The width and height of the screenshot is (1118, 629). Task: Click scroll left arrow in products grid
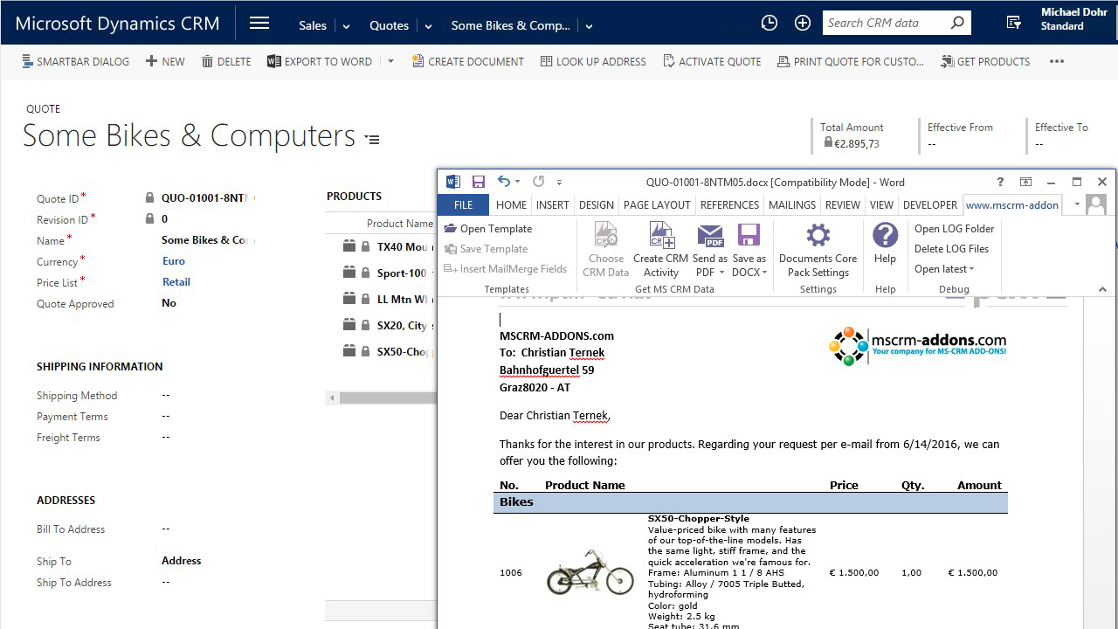point(332,398)
